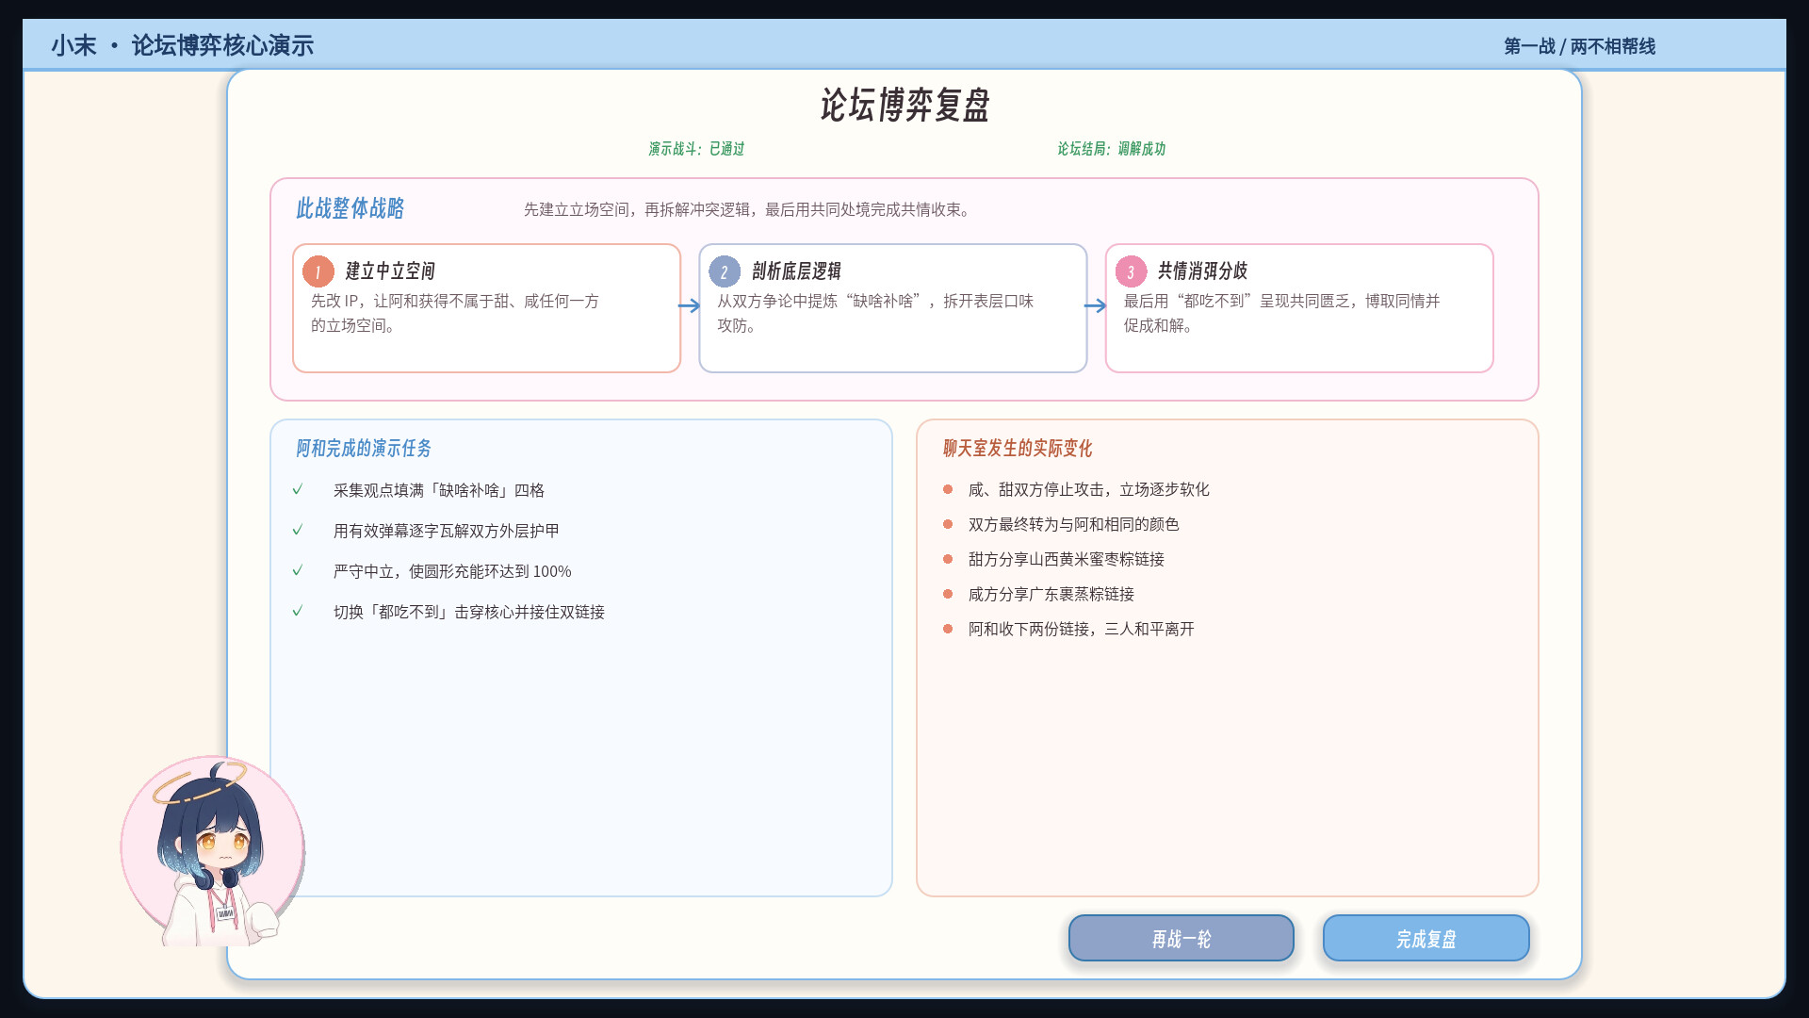Click the character avatar with halo
Image resolution: width=1809 pixels, height=1018 pixels.
click(x=213, y=849)
